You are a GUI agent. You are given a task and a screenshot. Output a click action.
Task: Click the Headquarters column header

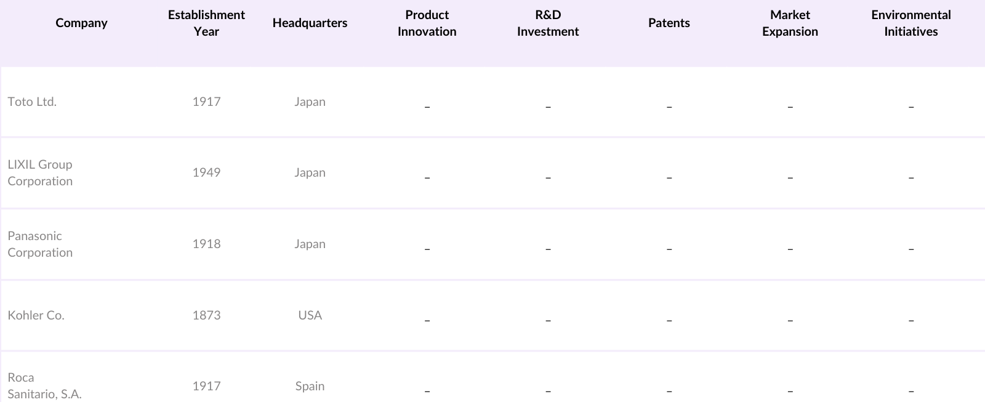pos(310,23)
